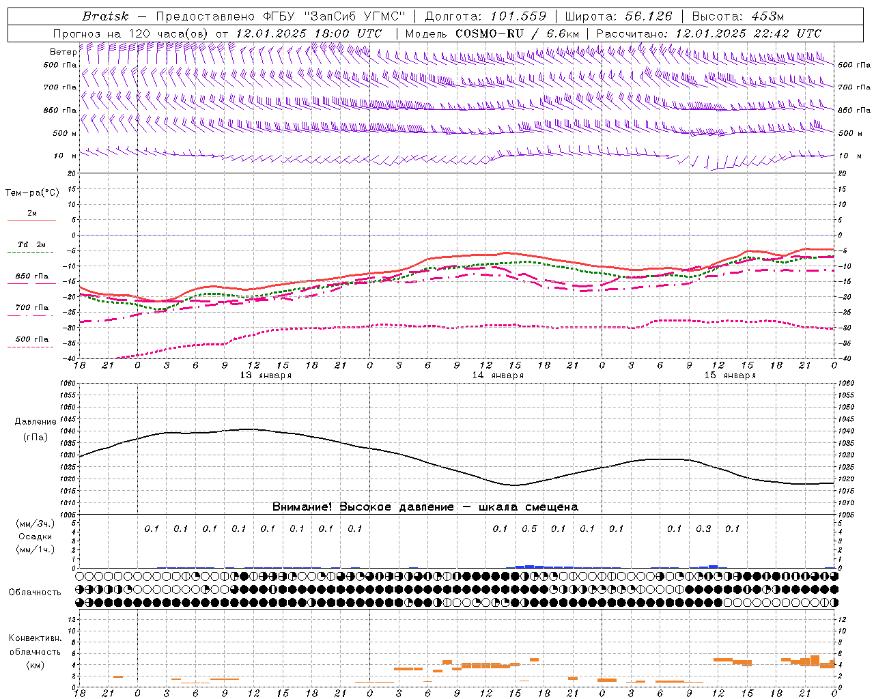Click the Долгота: 101.559 value
Image resolution: width=874 pixels, height=699 pixels.
click(x=485, y=16)
